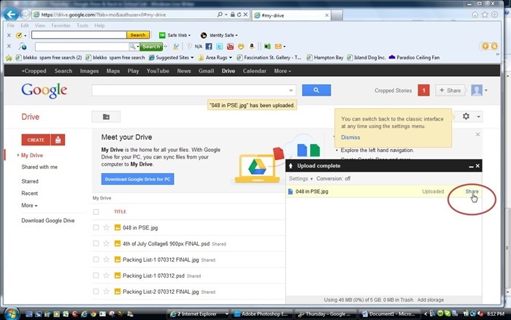The height and width of the screenshot is (320, 511).
Task: Star Packing List-1 070312.psd file
Action: (106, 275)
